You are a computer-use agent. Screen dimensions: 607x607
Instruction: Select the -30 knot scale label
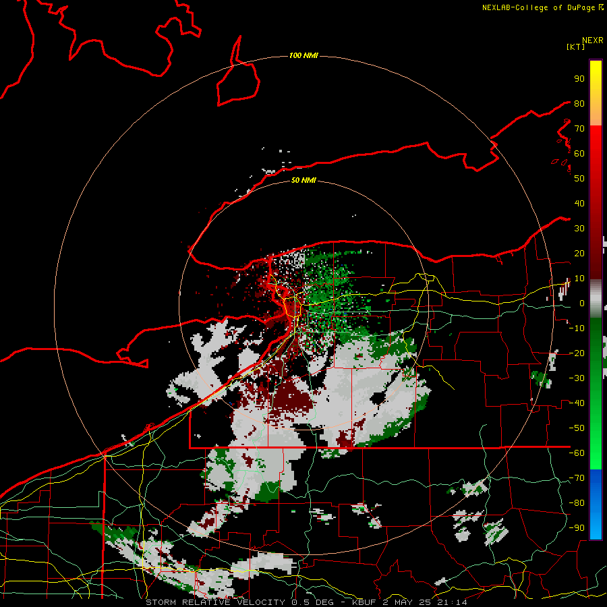[x=577, y=378]
